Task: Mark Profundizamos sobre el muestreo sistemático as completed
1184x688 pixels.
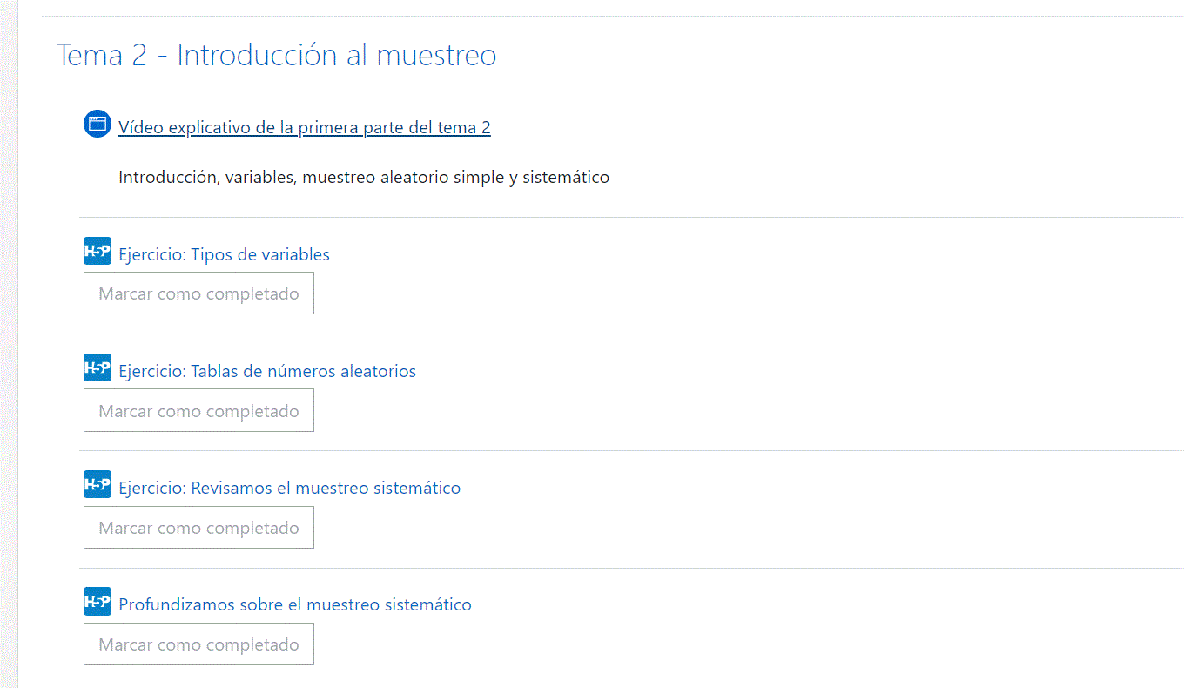Action: tap(198, 644)
